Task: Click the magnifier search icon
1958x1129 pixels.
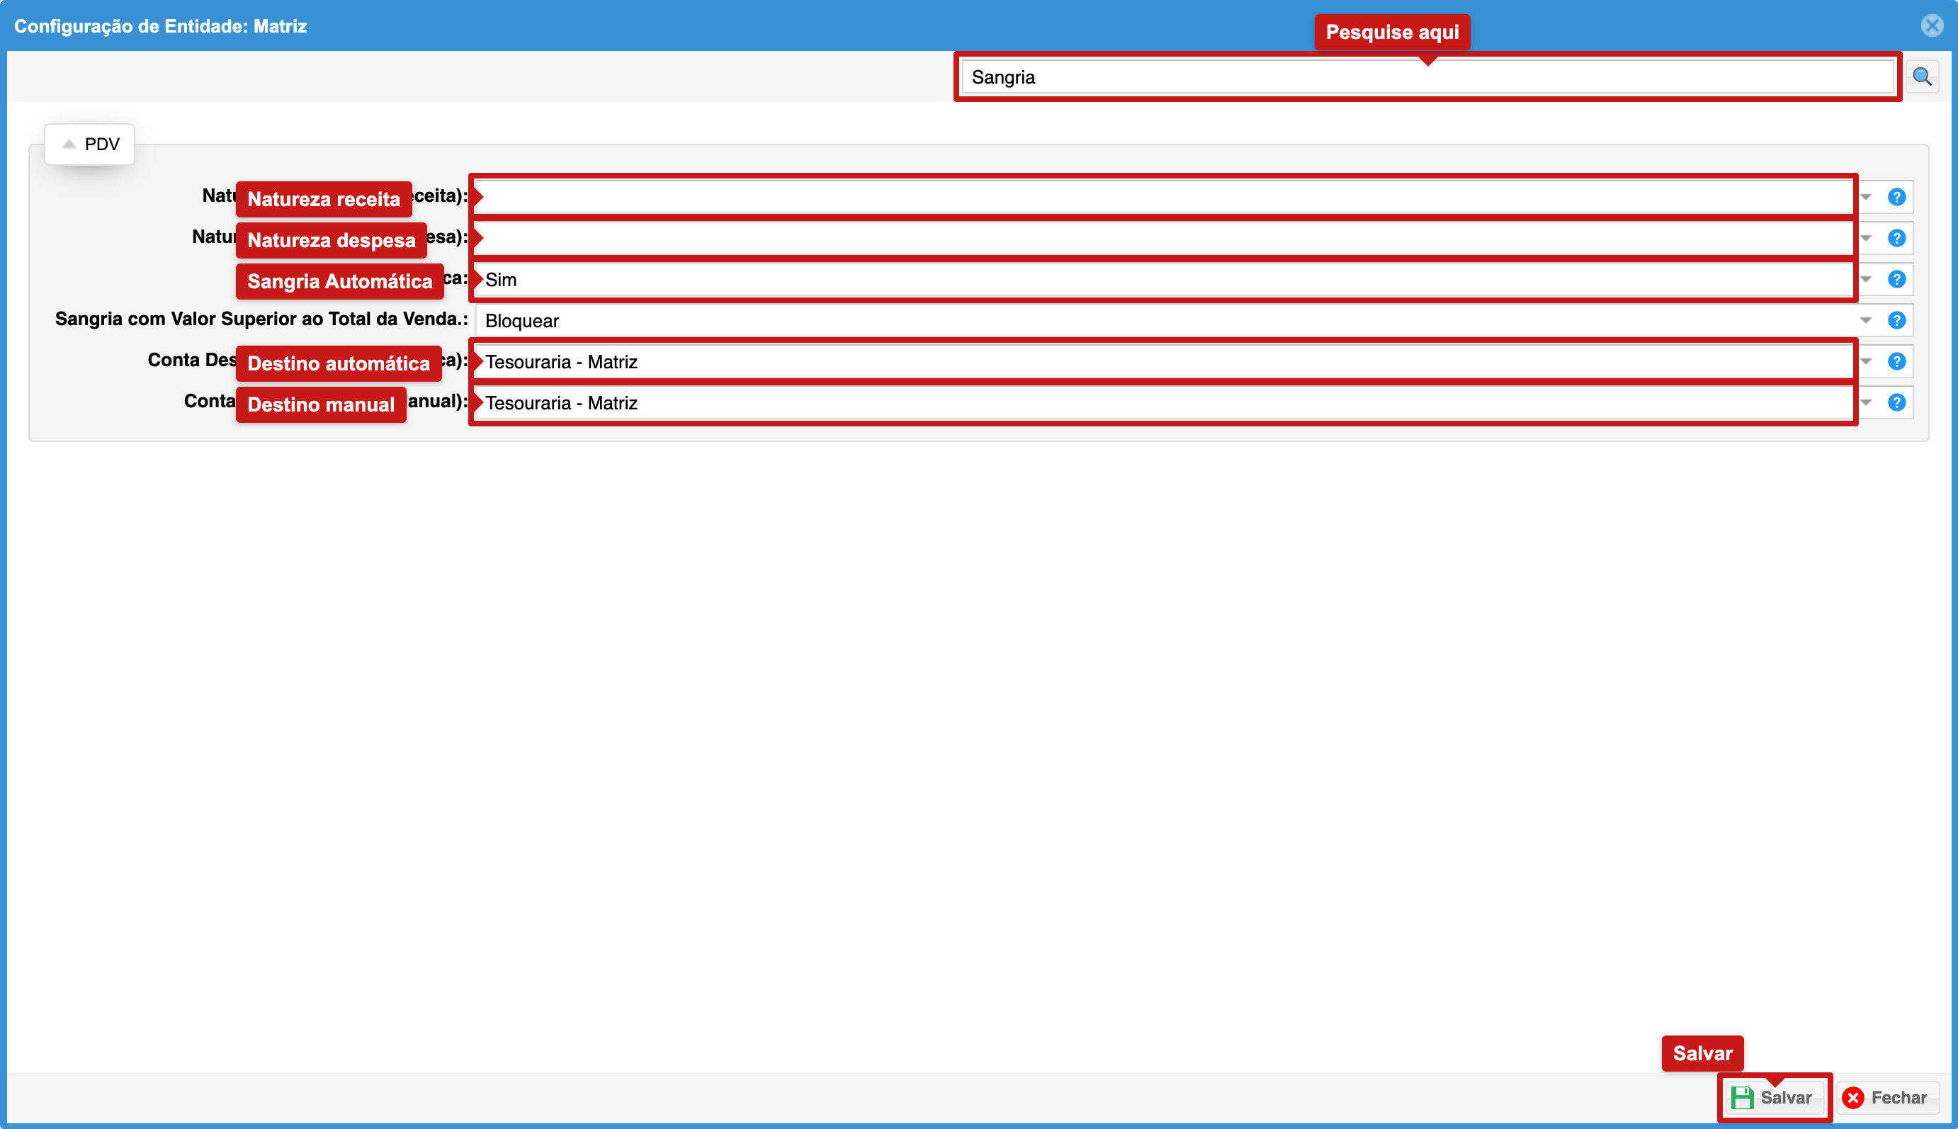Action: [x=1923, y=76]
